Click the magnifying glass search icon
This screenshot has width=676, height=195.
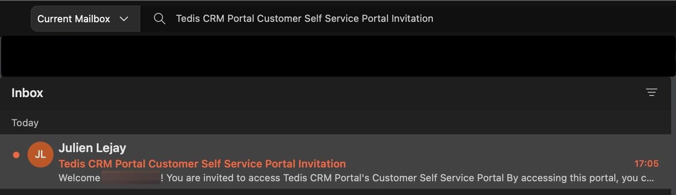tap(159, 19)
